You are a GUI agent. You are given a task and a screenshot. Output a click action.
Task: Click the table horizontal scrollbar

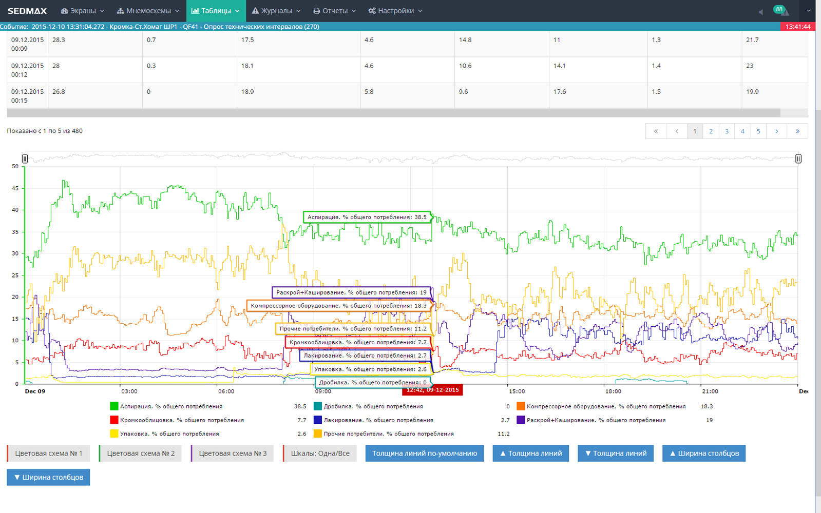coord(393,113)
